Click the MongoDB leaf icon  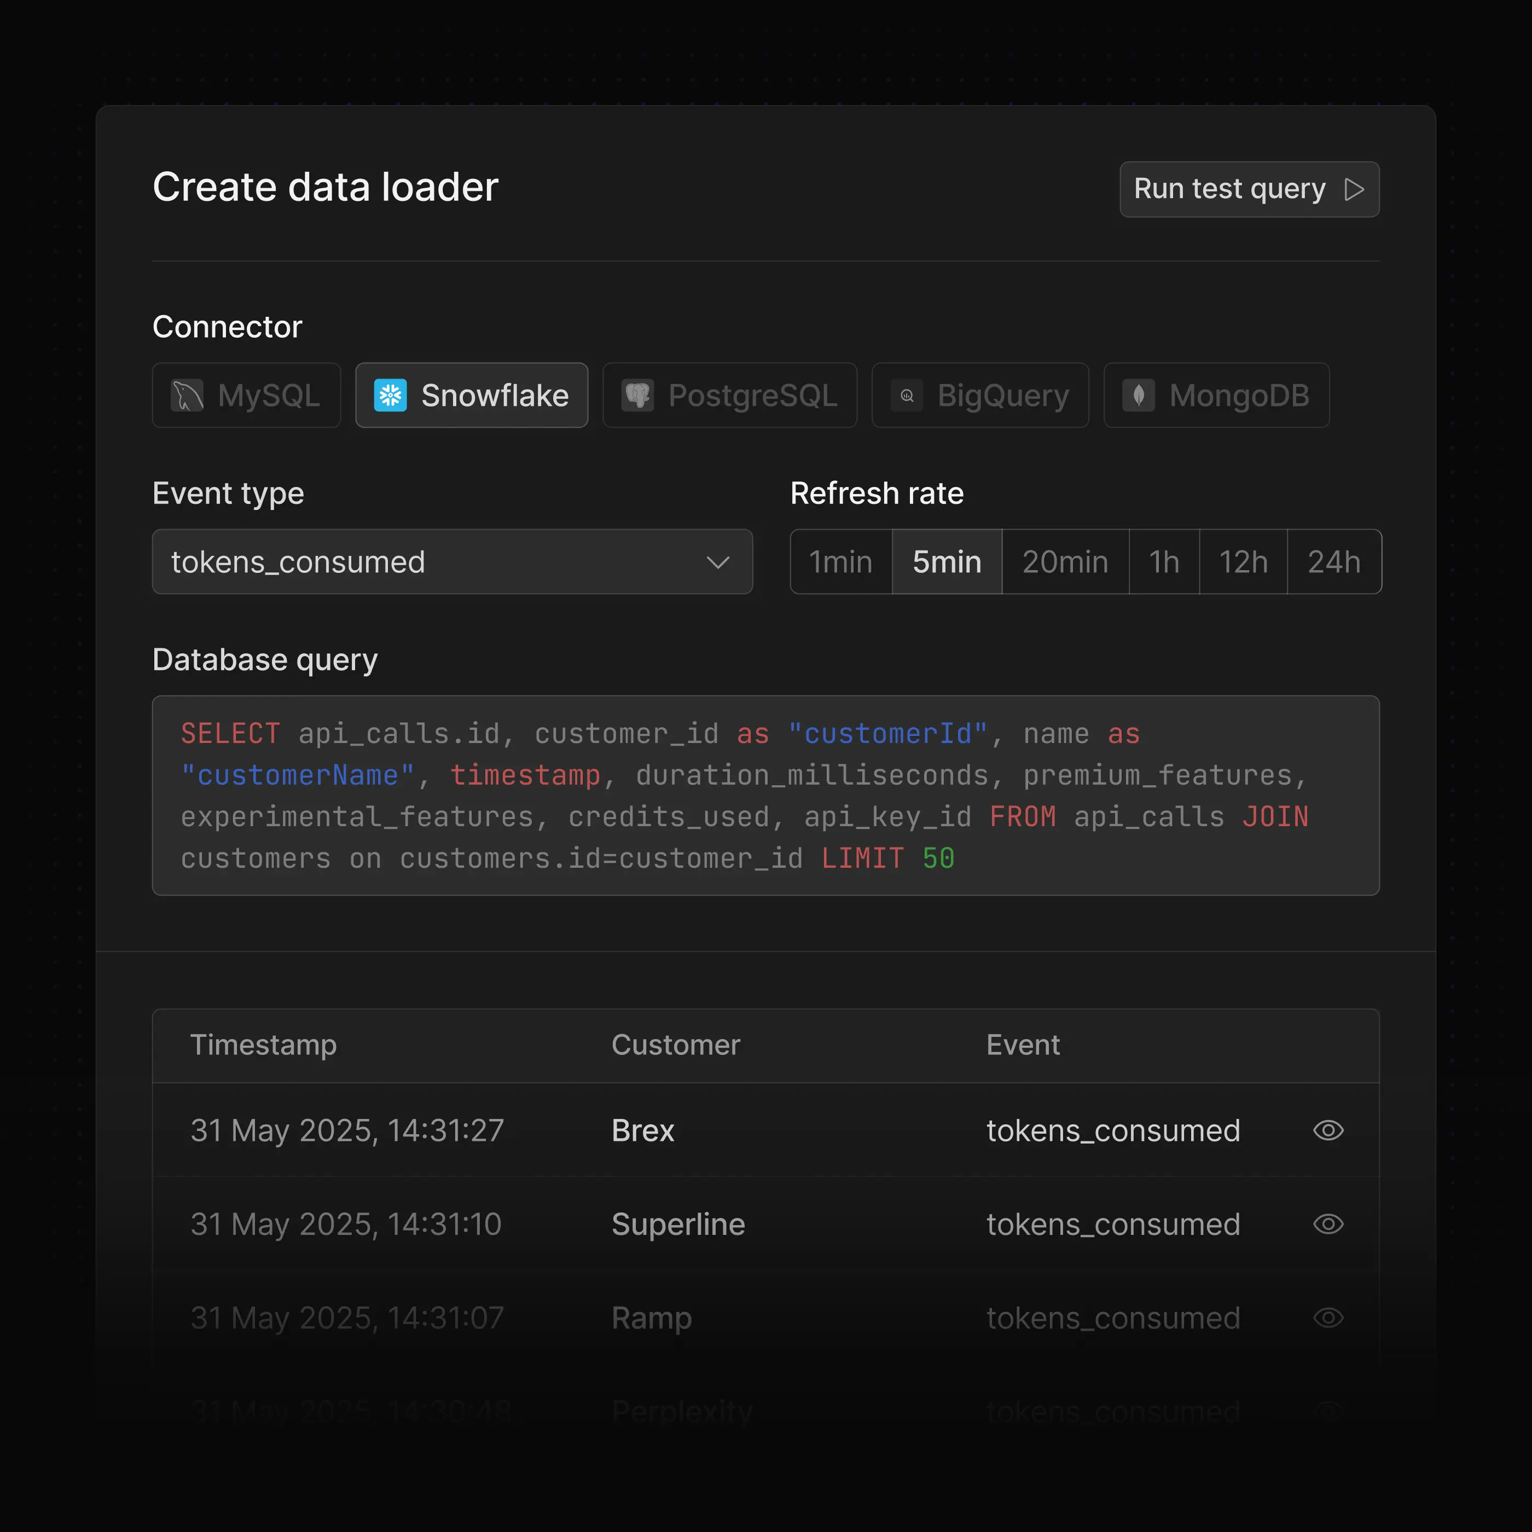point(1139,395)
